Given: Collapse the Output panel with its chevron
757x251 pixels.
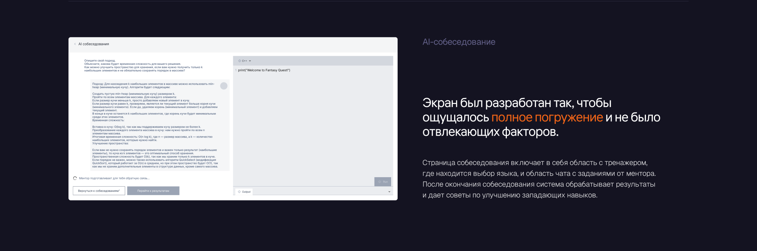Looking at the screenshot, I should point(389,192).
